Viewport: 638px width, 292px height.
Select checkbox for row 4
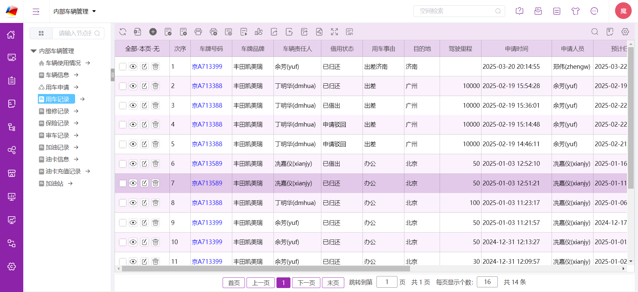[x=123, y=125]
